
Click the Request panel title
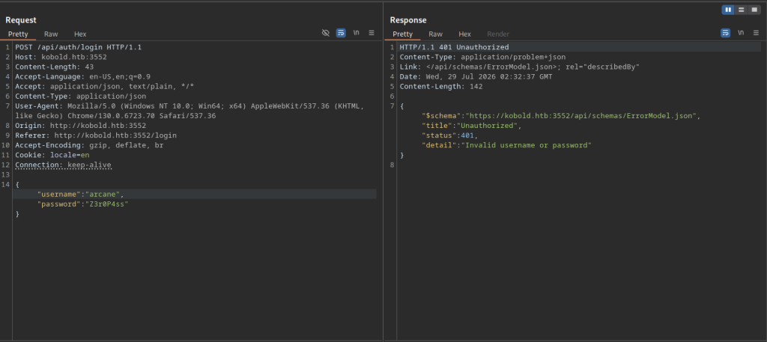click(20, 20)
